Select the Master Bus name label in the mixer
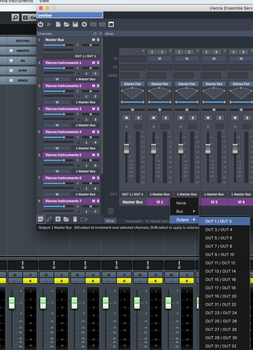Screen dimensions: 253x350 tap(132, 202)
